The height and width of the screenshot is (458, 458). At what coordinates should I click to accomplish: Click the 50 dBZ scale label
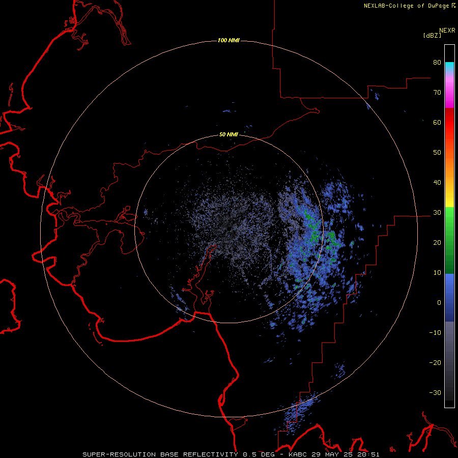pyautogui.click(x=437, y=153)
